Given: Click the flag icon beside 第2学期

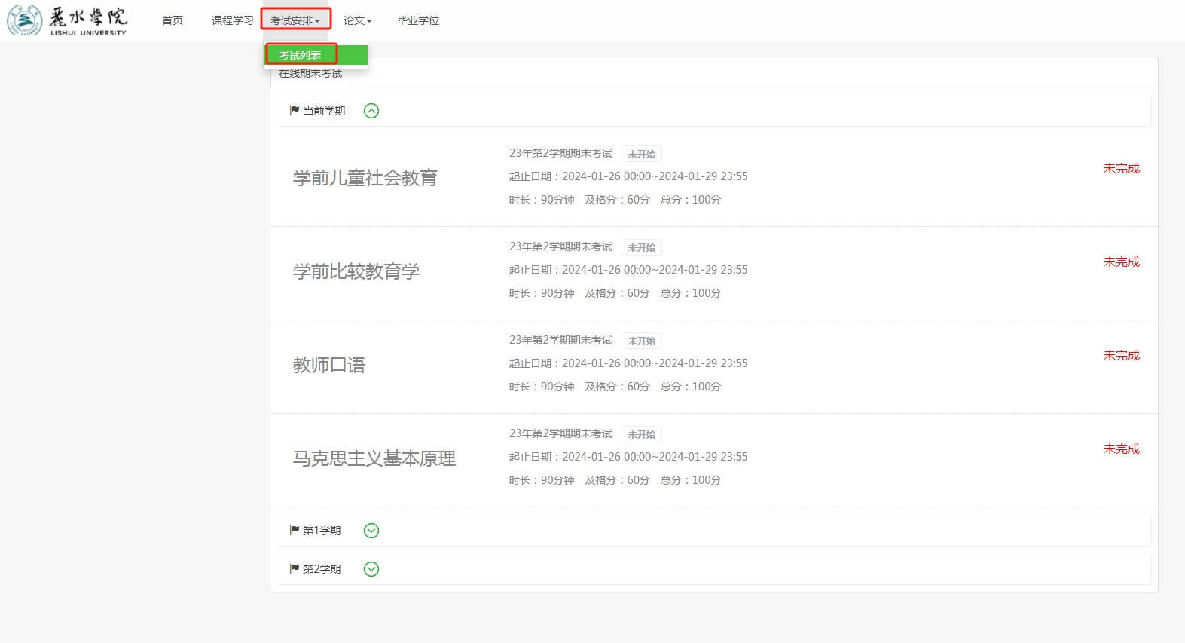Looking at the screenshot, I should 295,569.
